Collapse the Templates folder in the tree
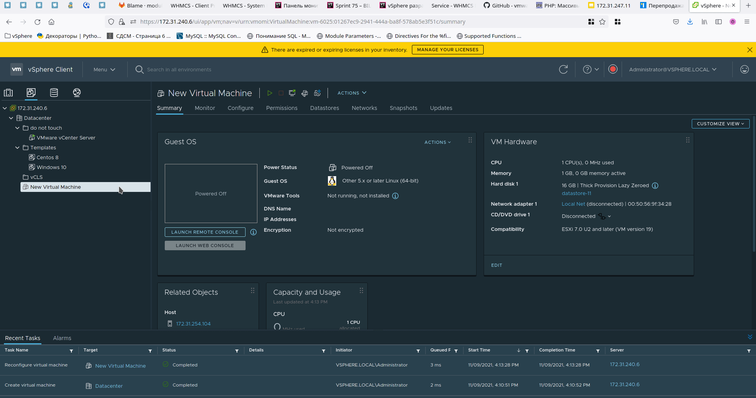 [x=17, y=147]
